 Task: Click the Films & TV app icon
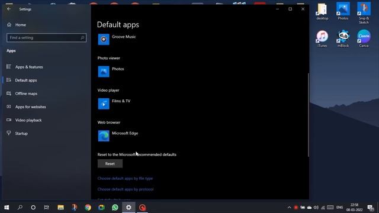click(x=104, y=104)
